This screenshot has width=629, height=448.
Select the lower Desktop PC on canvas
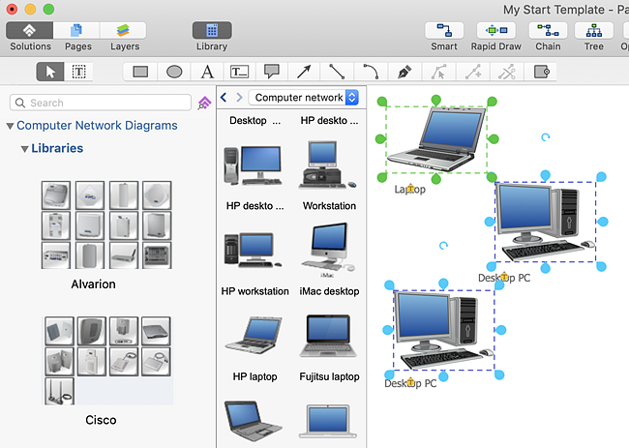444,330
